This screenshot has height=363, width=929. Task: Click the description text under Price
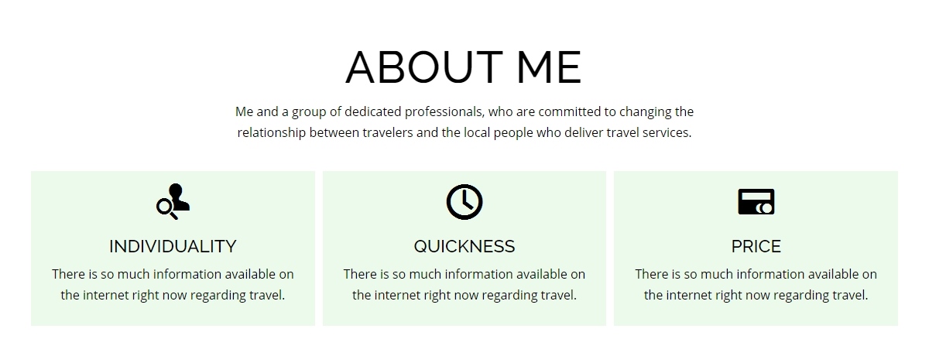[756, 284]
